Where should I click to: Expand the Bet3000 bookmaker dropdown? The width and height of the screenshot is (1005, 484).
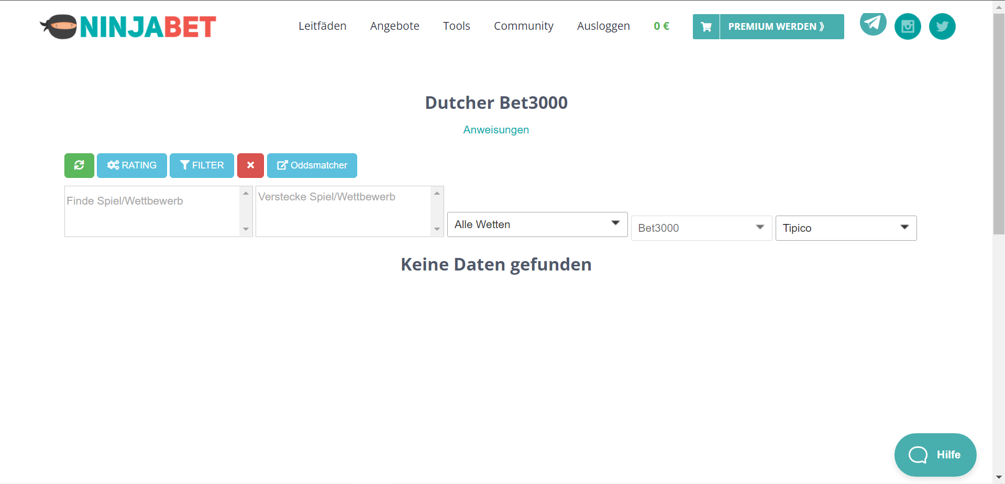point(702,228)
